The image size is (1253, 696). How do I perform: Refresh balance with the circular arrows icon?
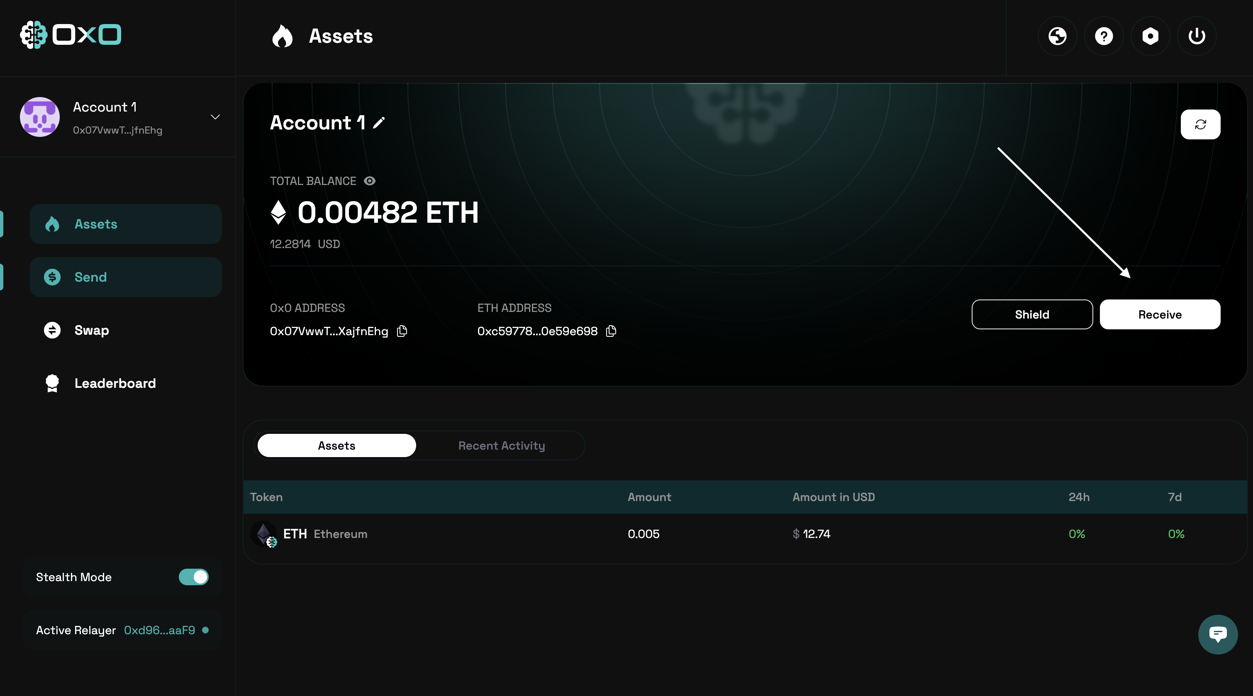(x=1200, y=124)
